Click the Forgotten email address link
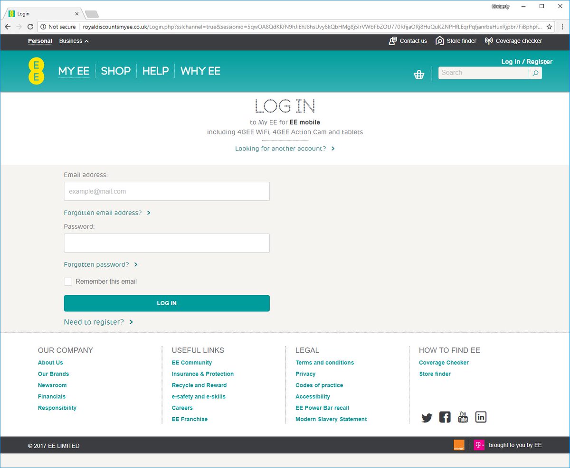Viewport: 570px width, 468px height. click(107, 213)
